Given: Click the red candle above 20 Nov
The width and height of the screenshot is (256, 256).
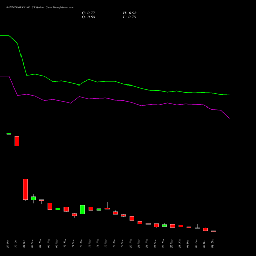Looking at the screenshot, I should (x=132, y=218).
